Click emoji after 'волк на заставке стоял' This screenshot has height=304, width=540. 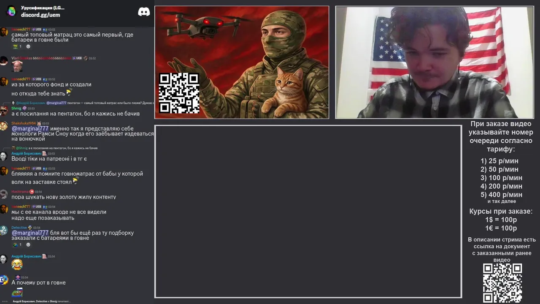click(x=76, y=181)
